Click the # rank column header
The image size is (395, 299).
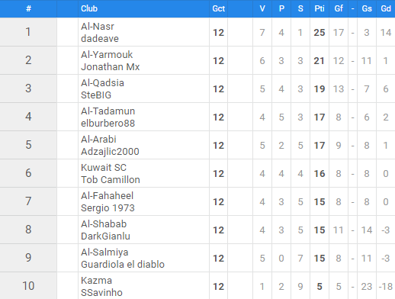pyautogui.click(x=28, y=8)
